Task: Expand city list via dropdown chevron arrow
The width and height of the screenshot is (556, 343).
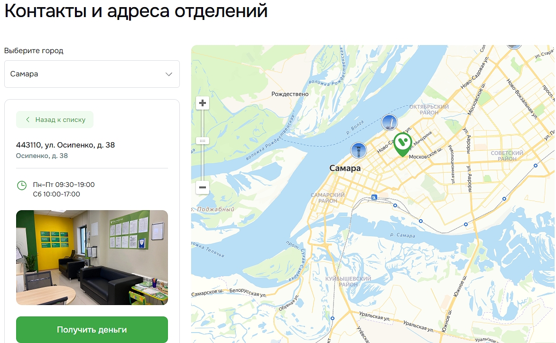Action: click(169, 74)
